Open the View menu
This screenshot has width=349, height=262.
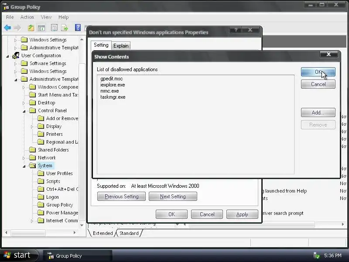tap(46, 17)
